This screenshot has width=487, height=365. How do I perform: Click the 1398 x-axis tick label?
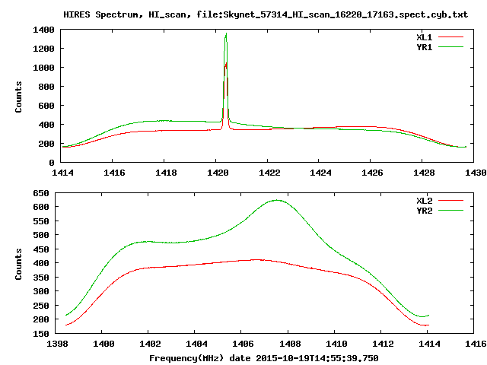tap(57, 344)
